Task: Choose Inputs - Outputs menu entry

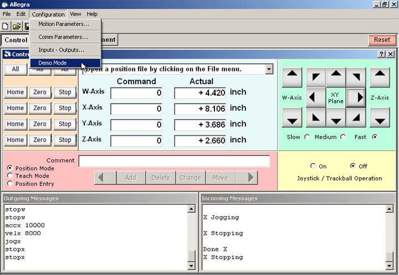Action: 65,50
